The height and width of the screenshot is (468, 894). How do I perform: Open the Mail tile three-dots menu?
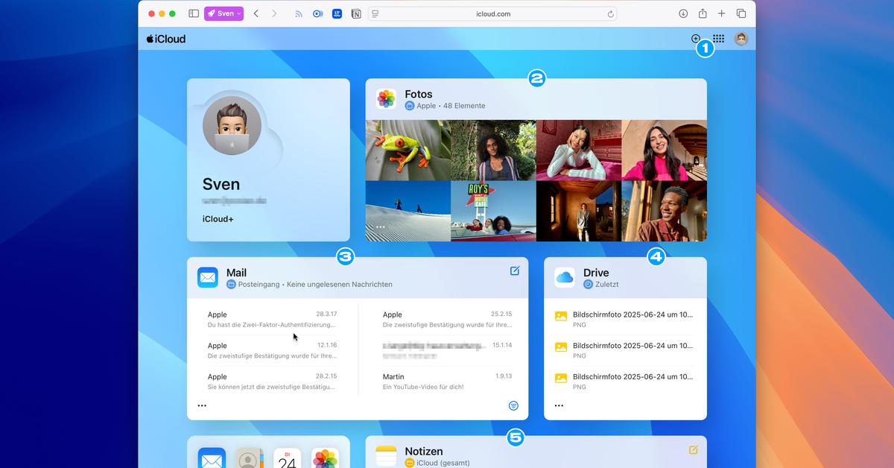coord(202,405)
